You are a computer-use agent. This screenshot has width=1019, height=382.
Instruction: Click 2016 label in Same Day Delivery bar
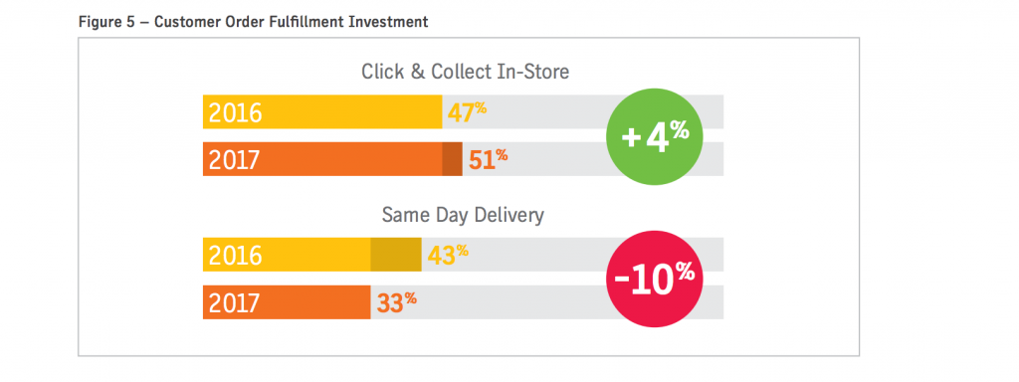click(x=235, y=256)
